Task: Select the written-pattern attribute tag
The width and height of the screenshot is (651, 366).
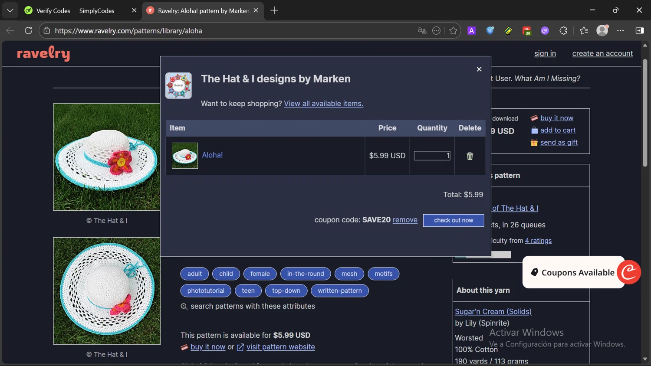Action: 340,291
